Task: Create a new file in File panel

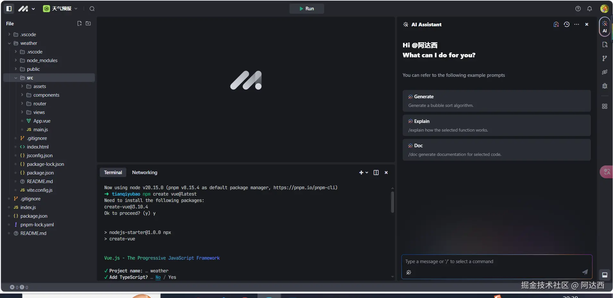Action: 80,23
